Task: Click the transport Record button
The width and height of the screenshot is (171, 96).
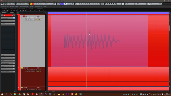Action: pyautogui.click(x=72, y=4)
